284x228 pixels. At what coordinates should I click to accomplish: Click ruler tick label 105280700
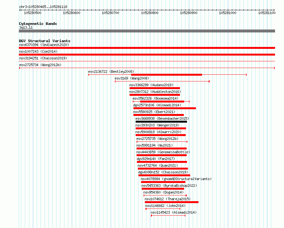(x=110, y=13)
